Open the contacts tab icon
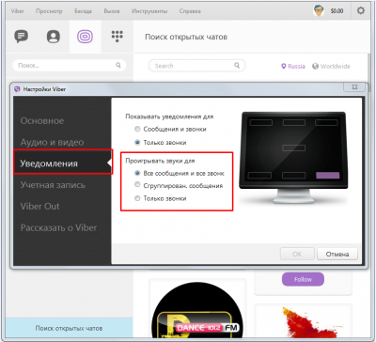376x342 pixels. pyautogui.click(x=54, y=37)
